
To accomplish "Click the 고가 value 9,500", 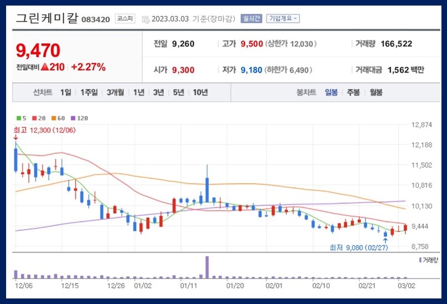I will tap(252, 44).
